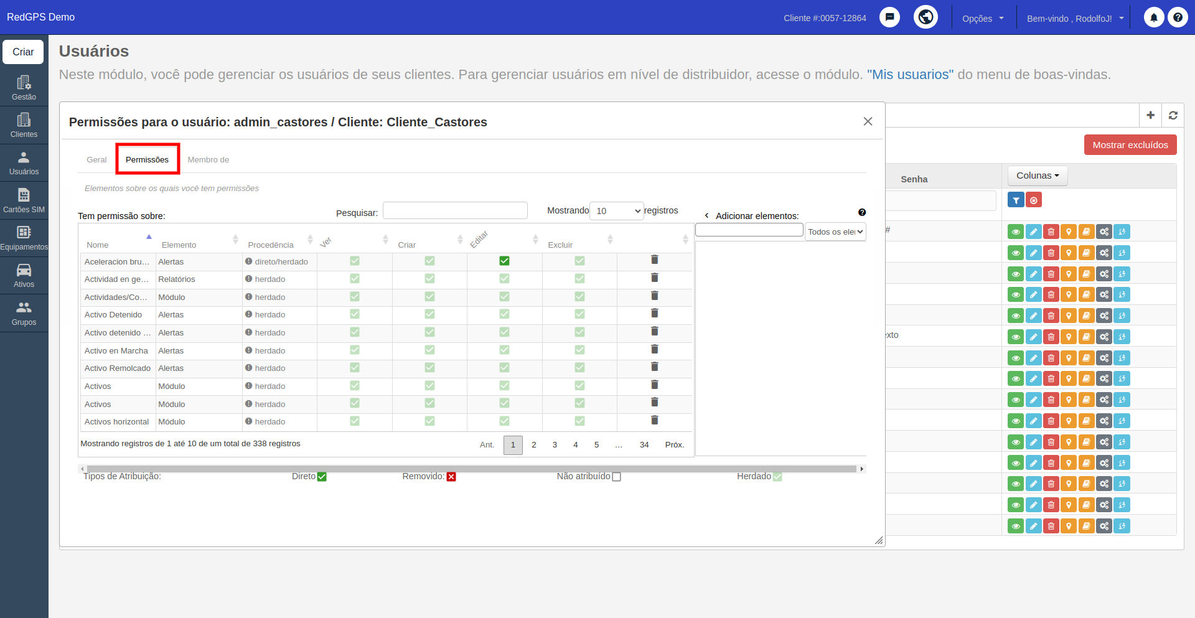
Task: Toggle Ver checkbox for Actividad en ge...
Action: 355,278
